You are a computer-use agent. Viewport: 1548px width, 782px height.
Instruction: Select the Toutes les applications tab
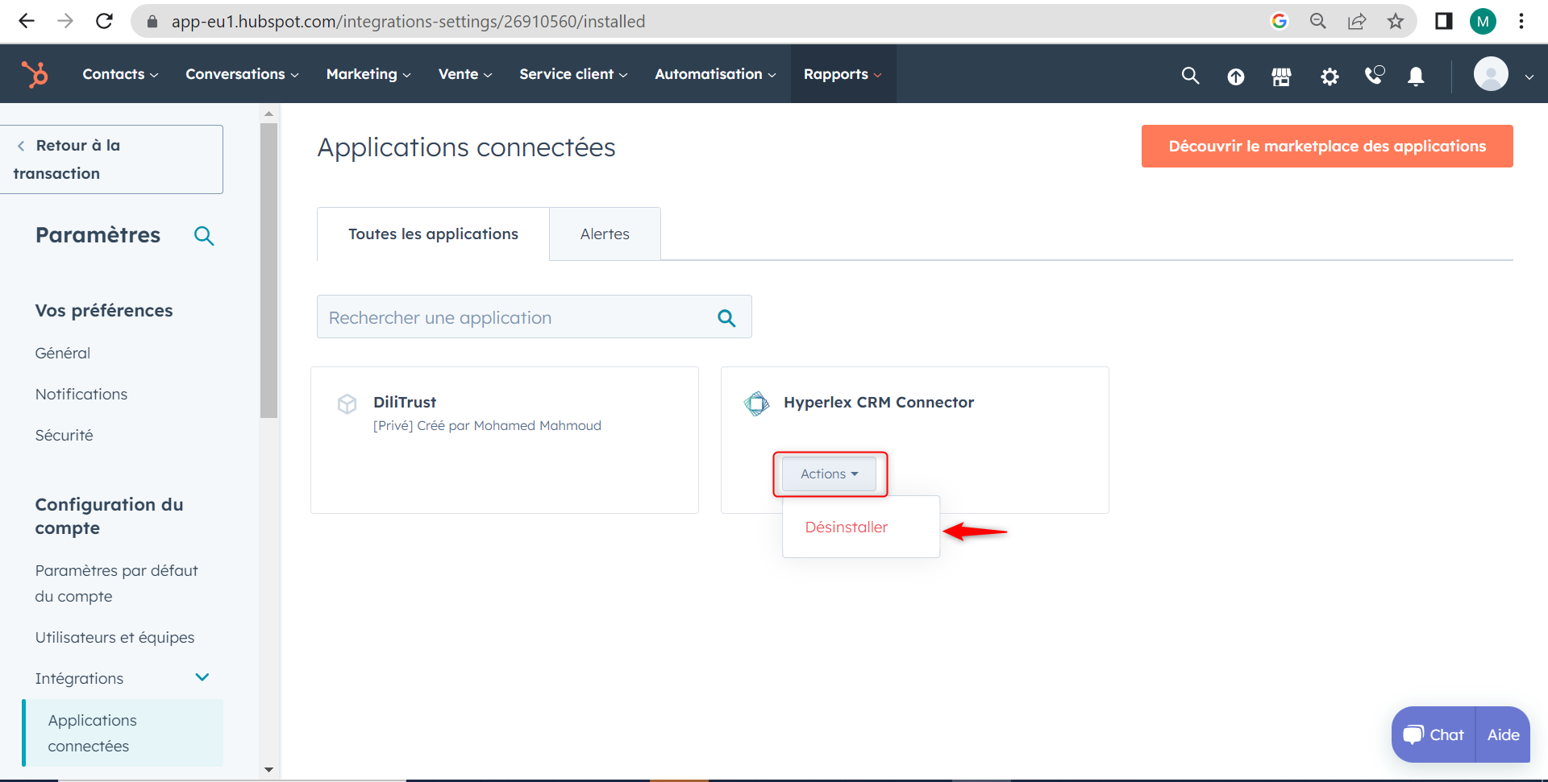(x=433, y=234)
